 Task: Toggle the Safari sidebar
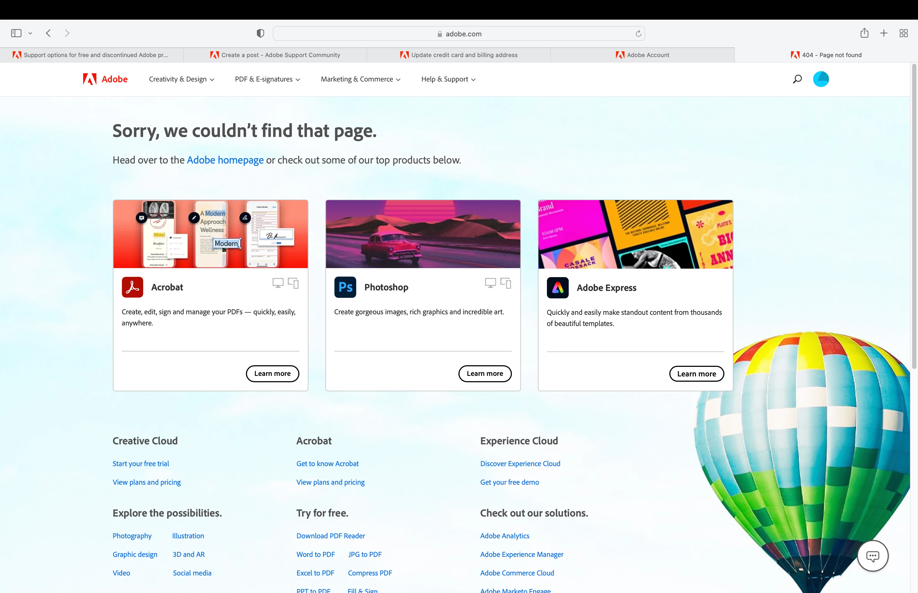(16, 33)
